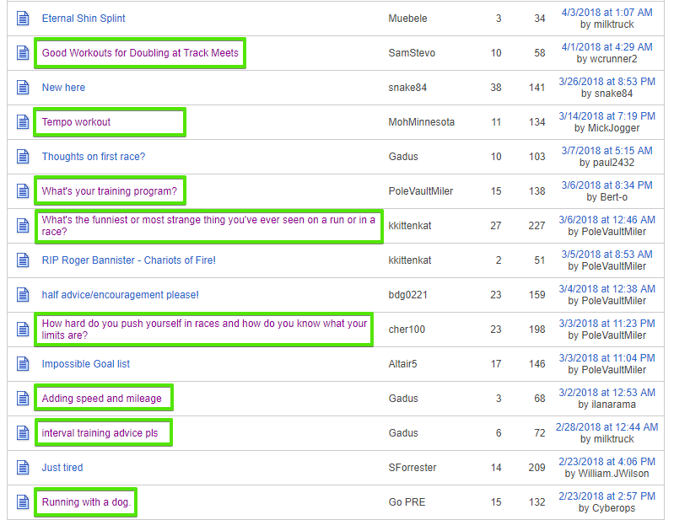
Task: Click author name PoleVaultMiler in author column
Action: coord(421,191)
